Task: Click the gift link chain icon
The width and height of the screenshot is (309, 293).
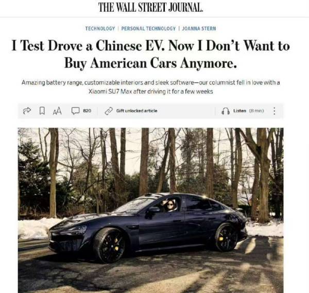Action: tap(109, 111)
